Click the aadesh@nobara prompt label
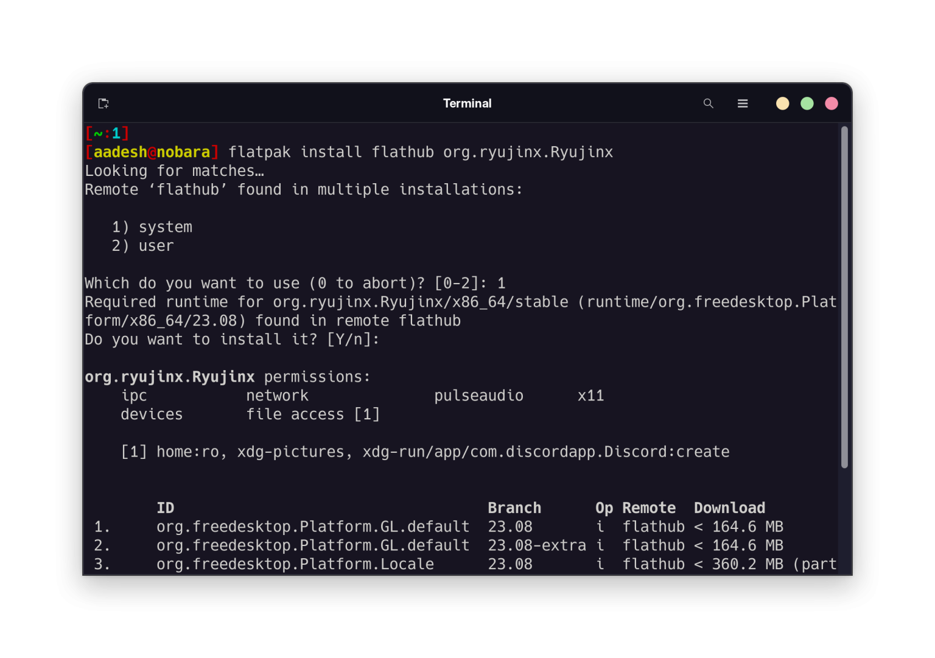Image resolution: width=935 pixels, height=658 pixels. click(x=151, y=152)
